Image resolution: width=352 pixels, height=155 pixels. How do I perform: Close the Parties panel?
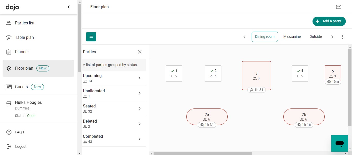[139, 52]
